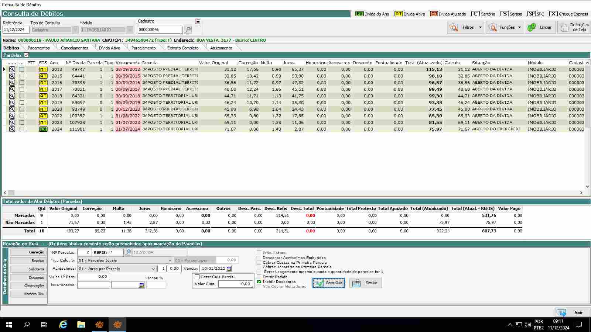Screen dimensions: 591x332
Task: Enable the Gerar Guia Parcial checkbox
Action: point(197,277)
